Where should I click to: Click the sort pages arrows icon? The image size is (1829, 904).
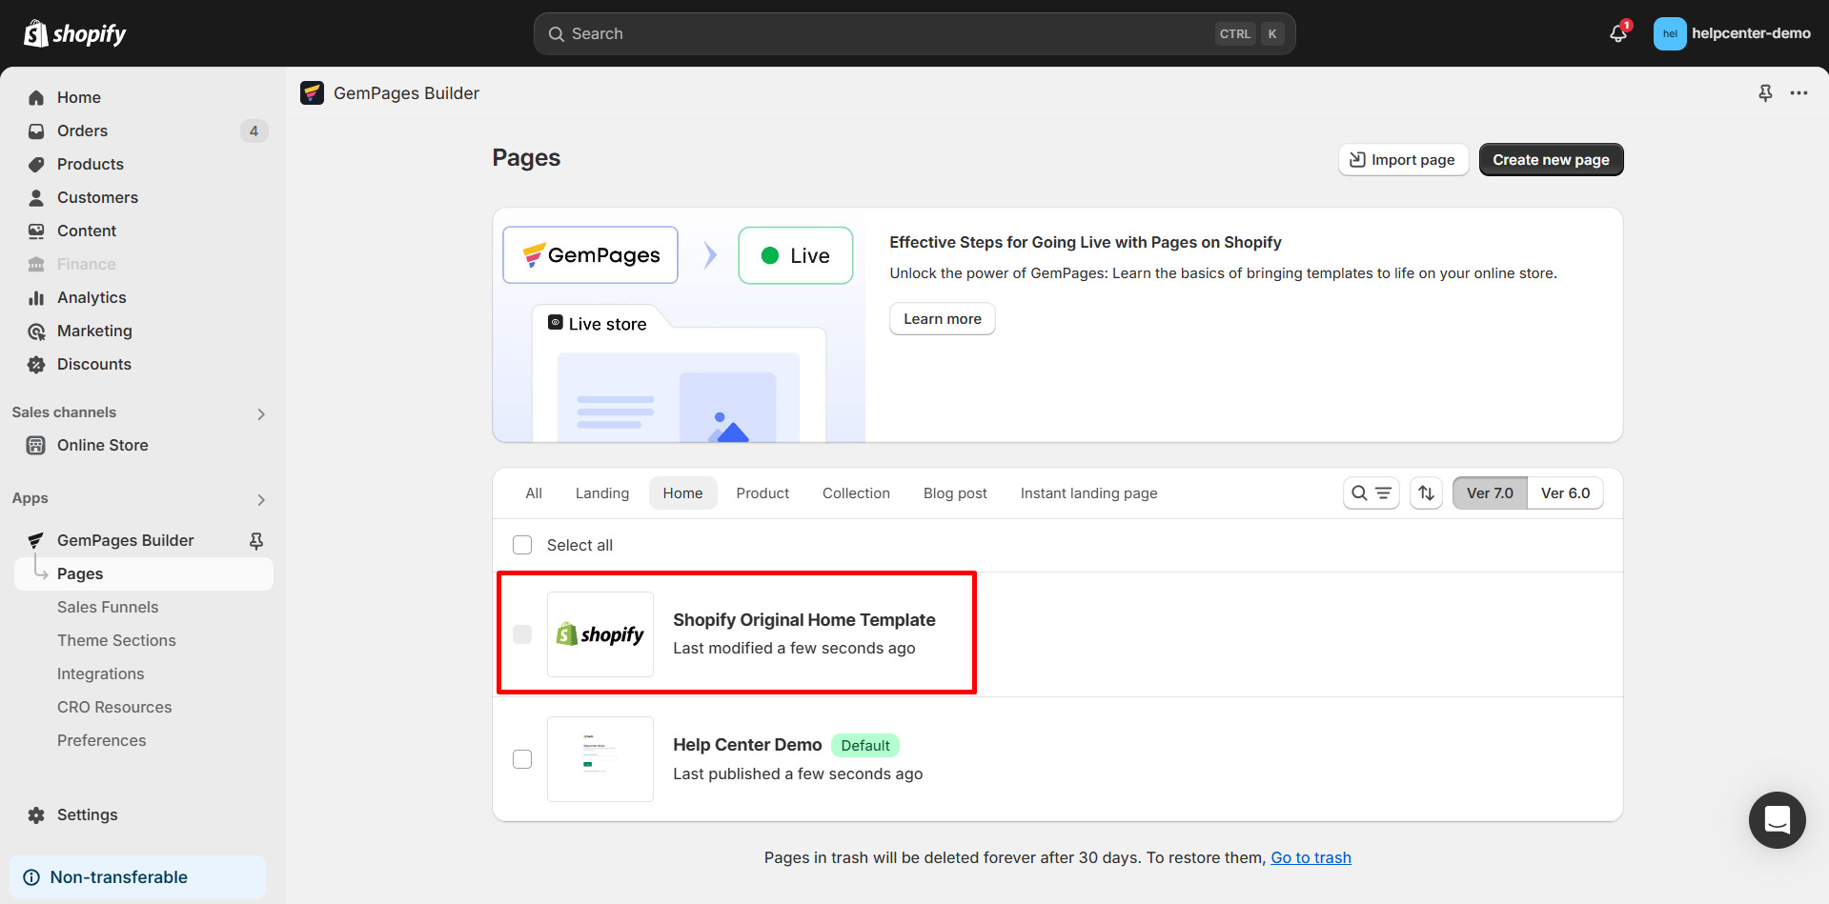(x=1426, y=493)
